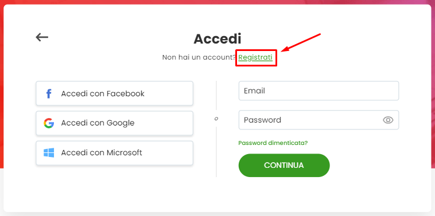Choose "Accedi con Google" button text
The image size is (435, 216).
[x=98, y=123]
